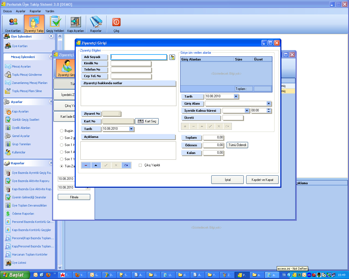Open Üye Kartları from the main toolbar
The height and width of the screenshot is (279, 349).
tap(13, 24)
